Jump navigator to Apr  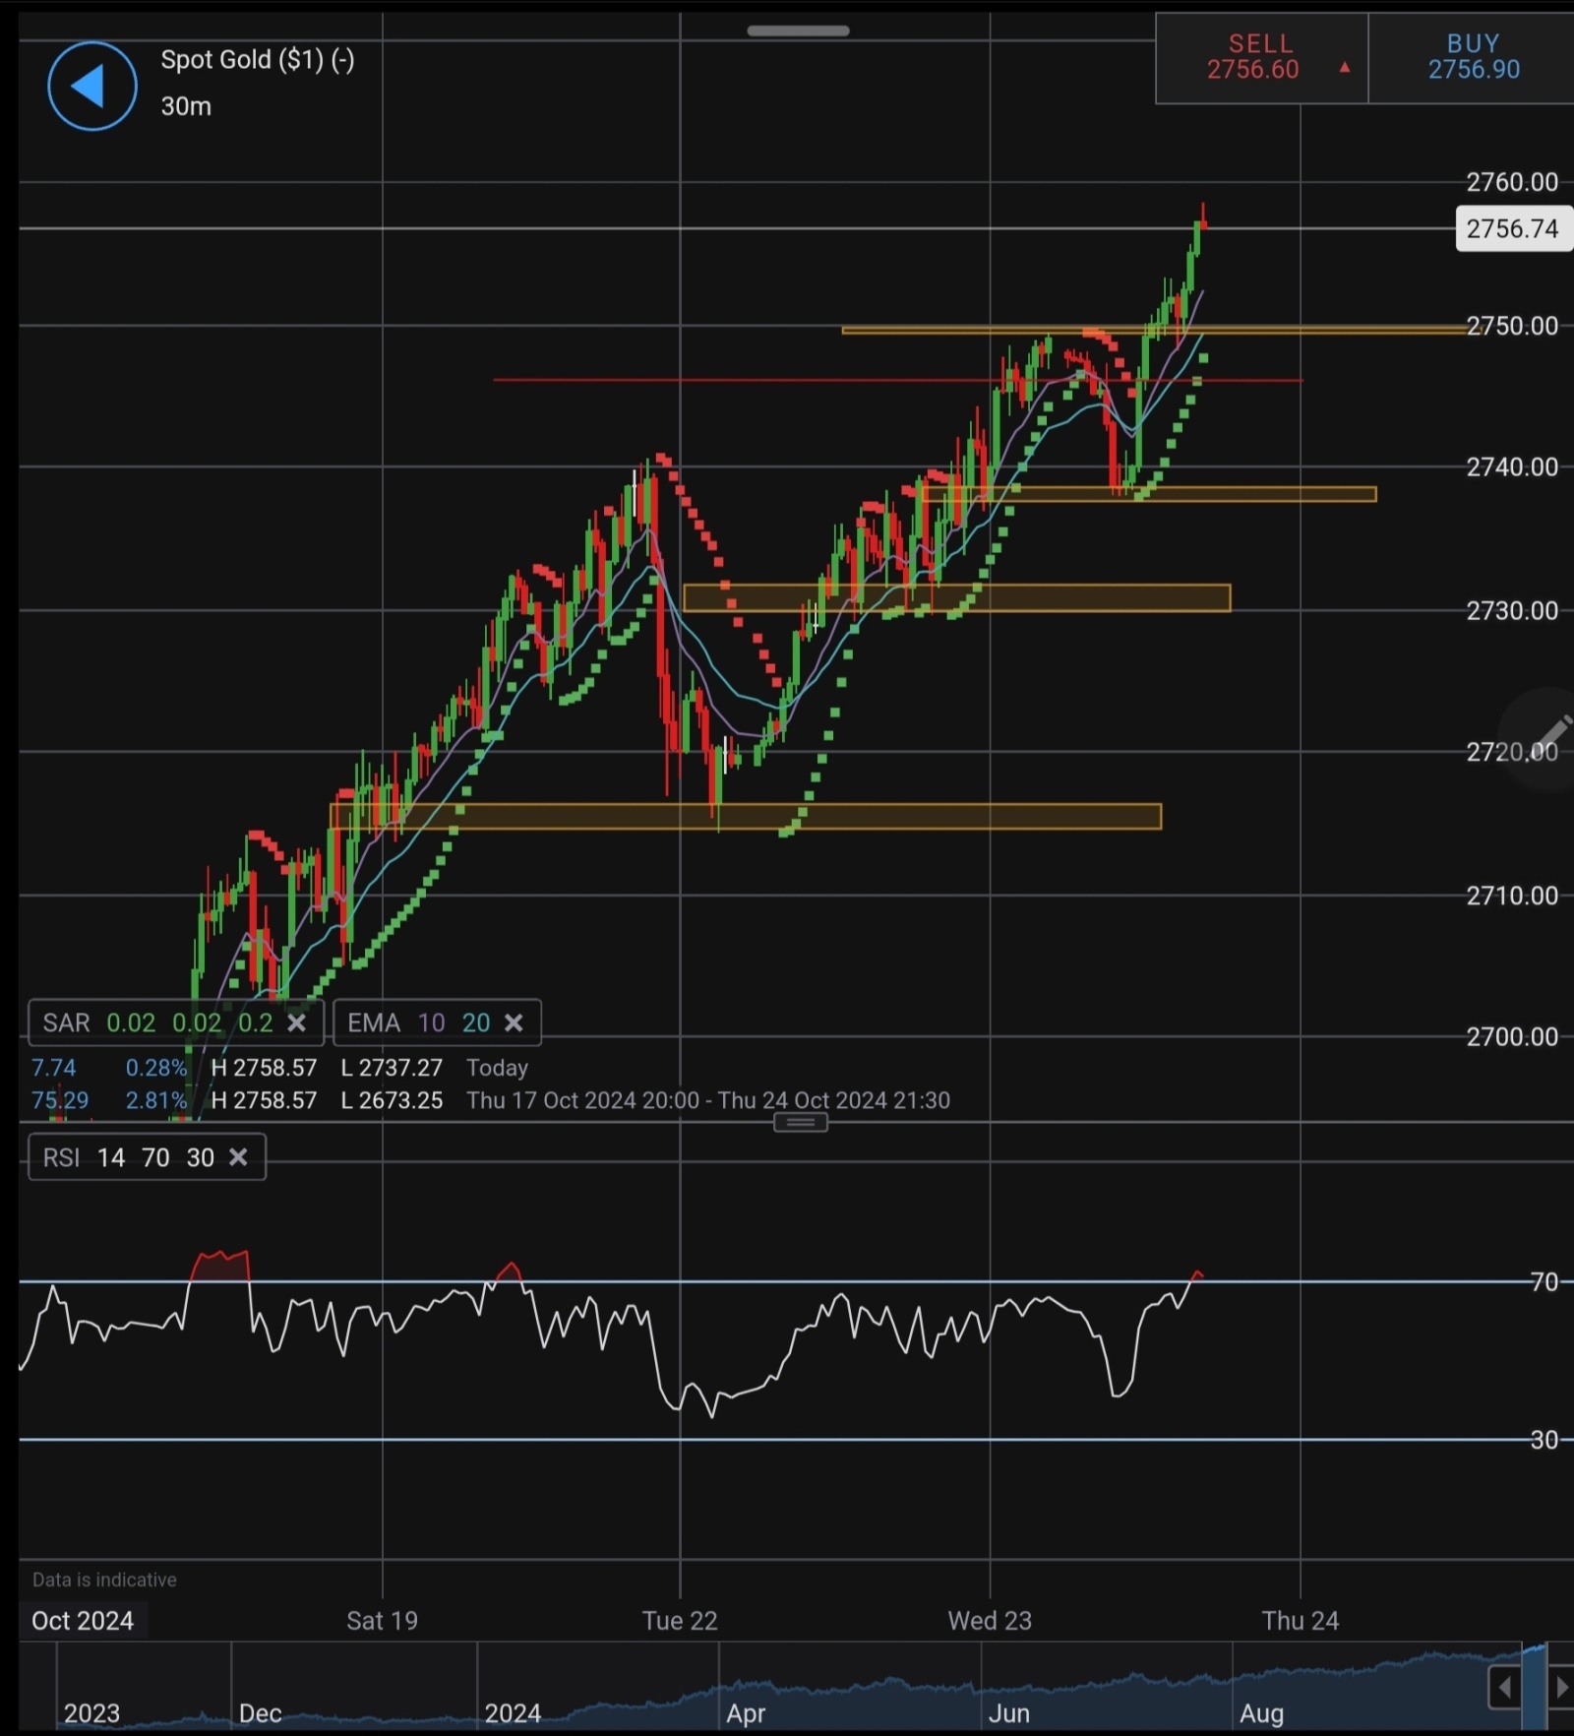(x=746, y=1713)
